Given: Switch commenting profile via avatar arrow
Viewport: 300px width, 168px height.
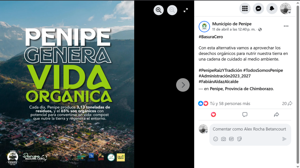Looking at the screenshot, I should pyautogui.click(x=206, y=132).
